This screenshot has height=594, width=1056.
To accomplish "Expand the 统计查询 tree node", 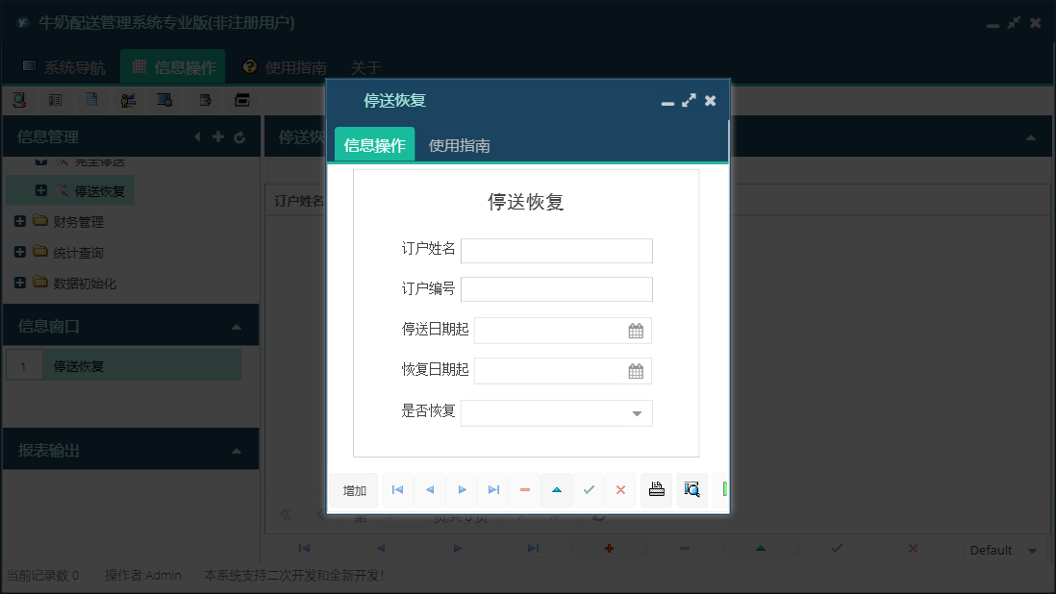I will (20, 252).
